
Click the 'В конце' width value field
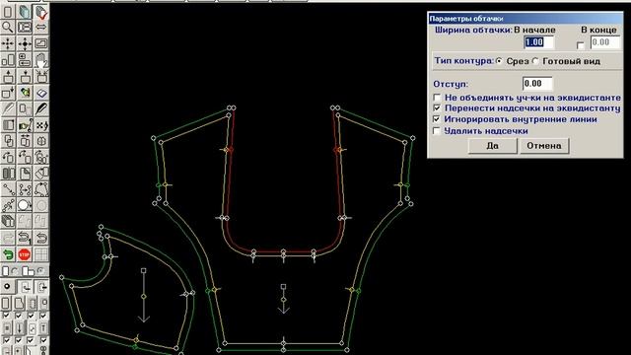605,42
